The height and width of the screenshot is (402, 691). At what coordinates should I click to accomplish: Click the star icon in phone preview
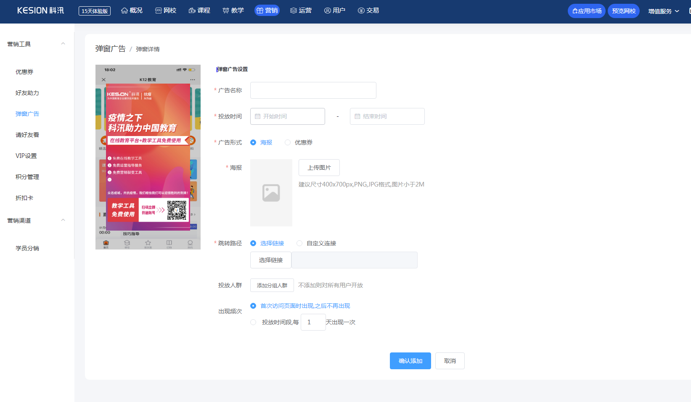[x=148, y=243]
